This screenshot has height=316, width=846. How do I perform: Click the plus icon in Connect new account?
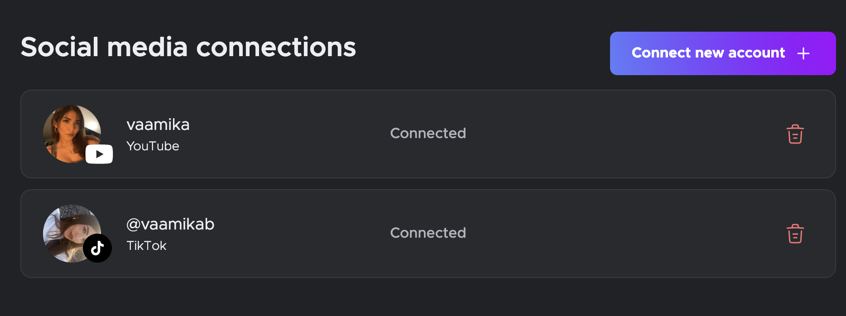(803, 53)
